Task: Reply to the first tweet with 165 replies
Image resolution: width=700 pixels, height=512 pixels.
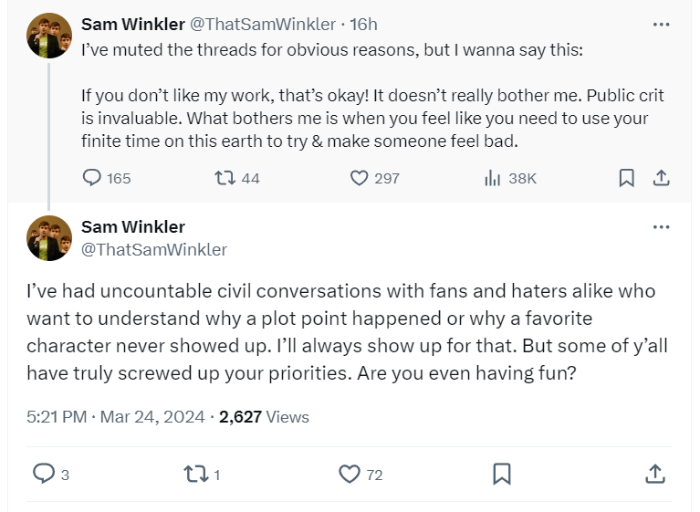Action: click(92, 178)
